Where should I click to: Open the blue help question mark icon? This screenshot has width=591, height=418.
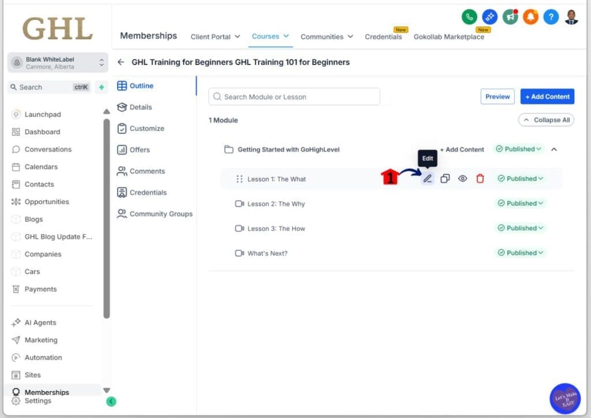[x=551, y=17]
